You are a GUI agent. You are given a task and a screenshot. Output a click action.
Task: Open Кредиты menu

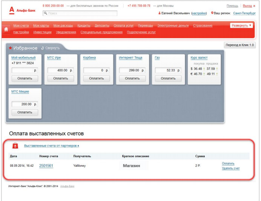click(x=84, y=26)
